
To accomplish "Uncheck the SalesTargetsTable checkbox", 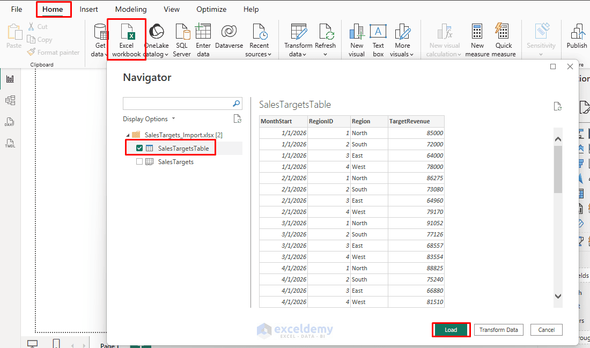I will pos(139,148).
